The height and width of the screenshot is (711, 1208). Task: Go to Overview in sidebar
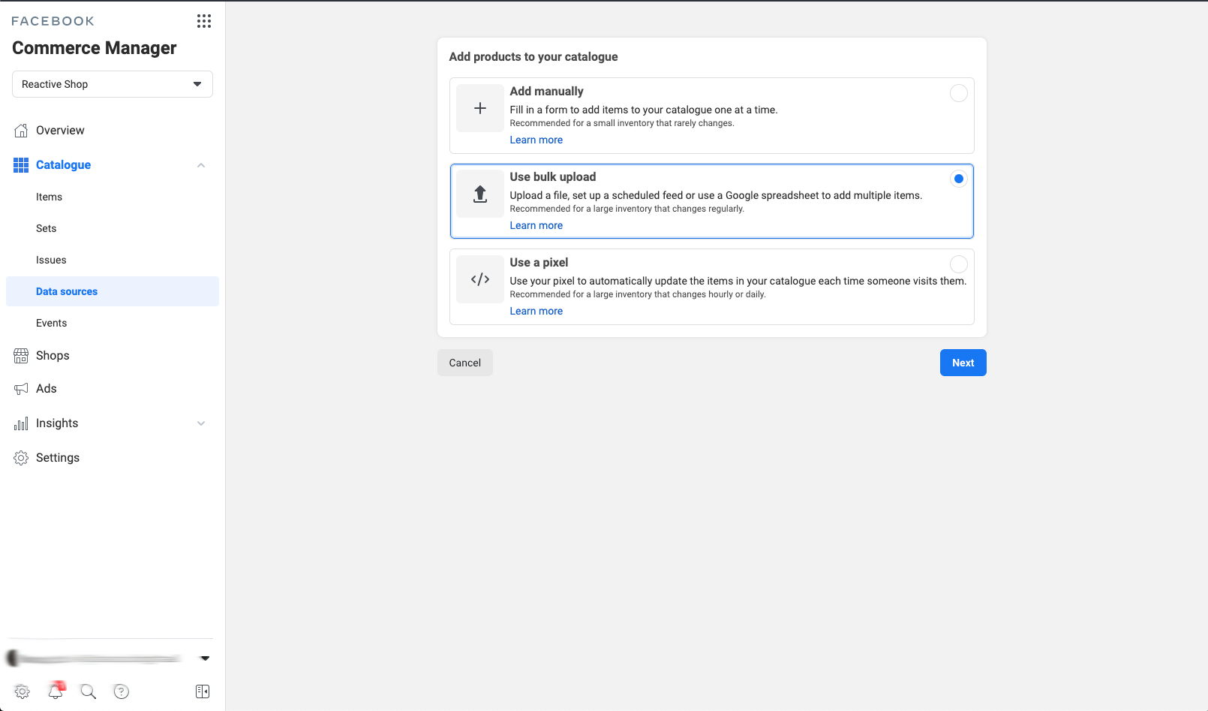pyautogui.click(x=60, y=131)
